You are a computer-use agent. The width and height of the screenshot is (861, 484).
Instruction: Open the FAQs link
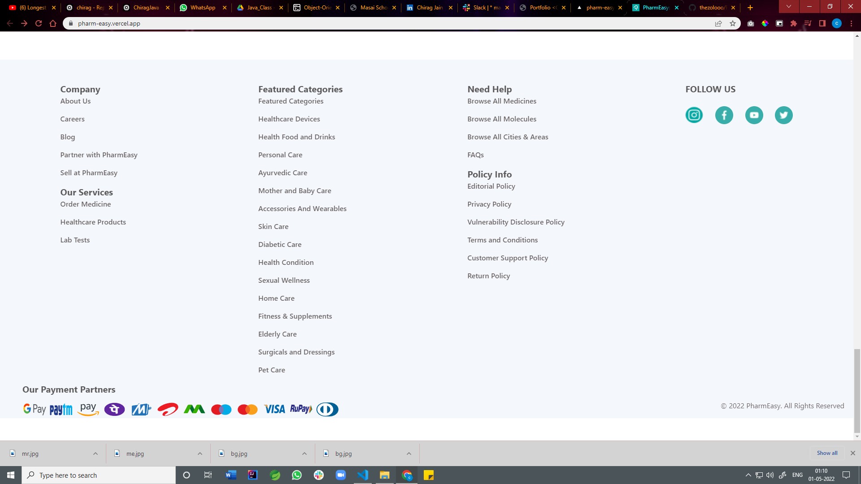point(475,155)
